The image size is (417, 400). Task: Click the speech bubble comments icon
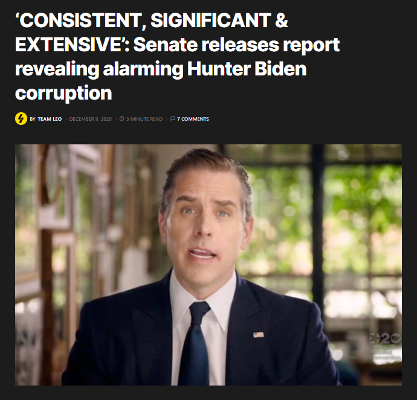coord(173,119)
